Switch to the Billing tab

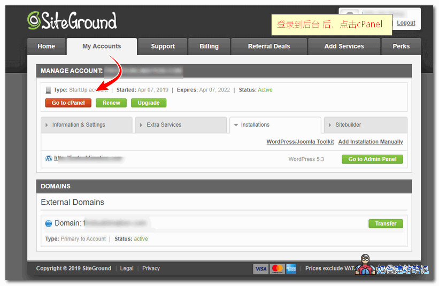[209, 47]
